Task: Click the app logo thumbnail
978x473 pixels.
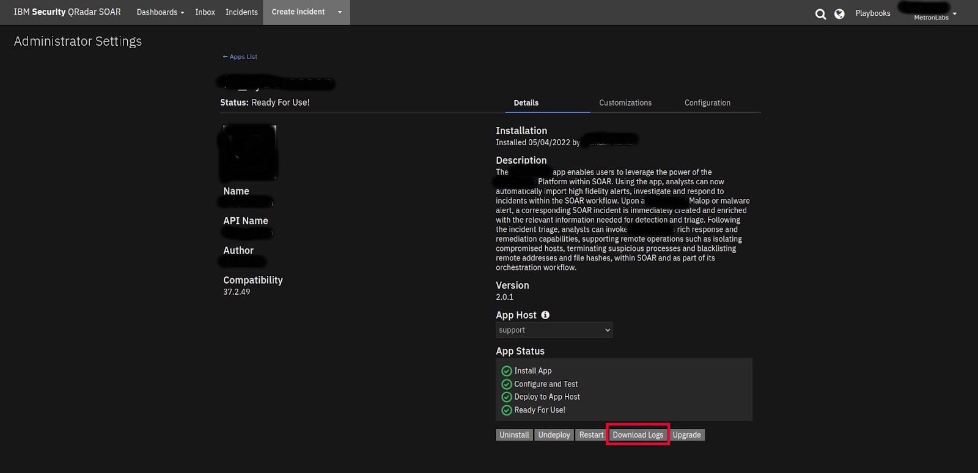Action: 249,152
